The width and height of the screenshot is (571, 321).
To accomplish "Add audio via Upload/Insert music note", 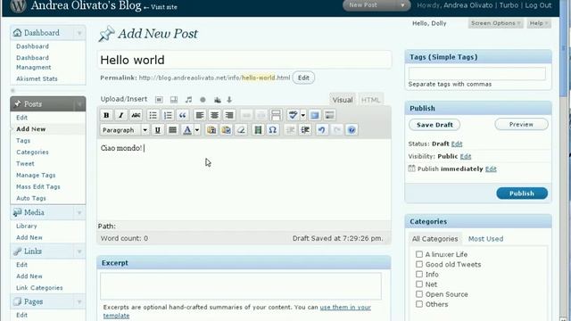I will point(188,100).
